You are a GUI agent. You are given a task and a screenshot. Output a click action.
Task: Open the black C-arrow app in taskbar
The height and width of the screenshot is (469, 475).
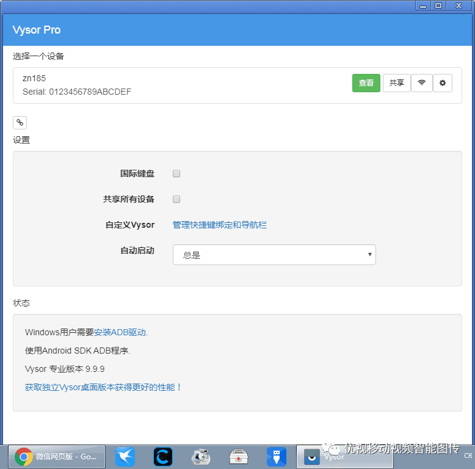point(162,457)
